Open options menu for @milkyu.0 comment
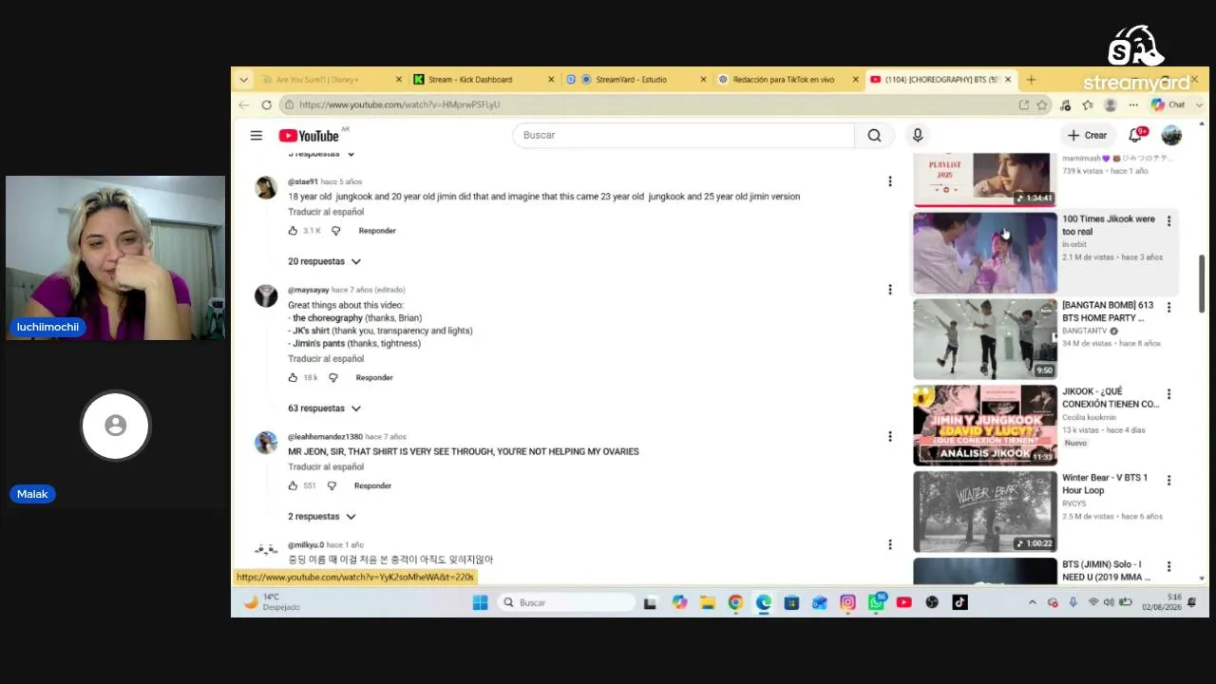Image resolution: width=1216 pixels, height=684 pixels. tap(890, 545)
